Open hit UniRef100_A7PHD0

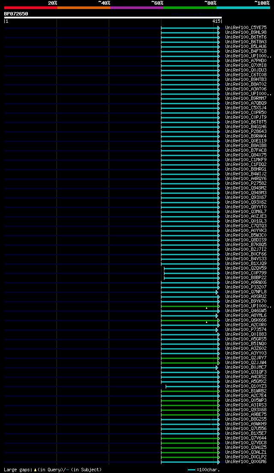pos(246,60)
